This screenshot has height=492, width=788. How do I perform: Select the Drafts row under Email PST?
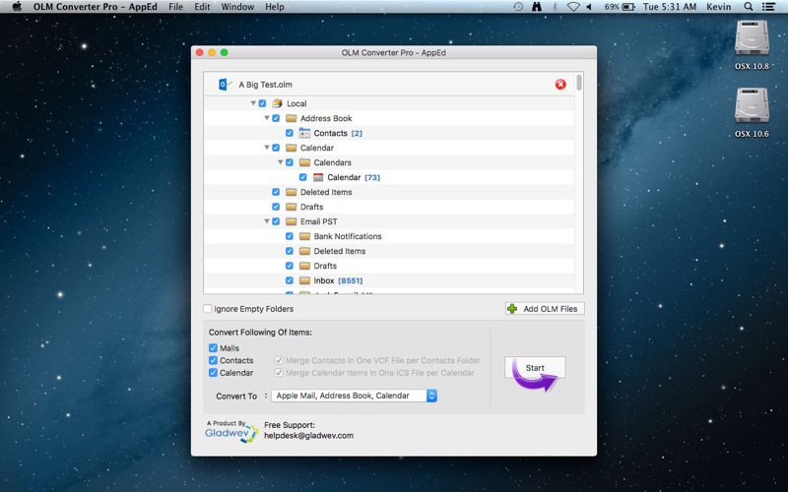point(389,266)
